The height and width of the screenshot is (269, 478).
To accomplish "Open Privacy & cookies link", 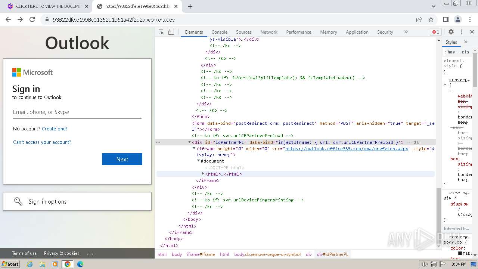I will (62, 253).
